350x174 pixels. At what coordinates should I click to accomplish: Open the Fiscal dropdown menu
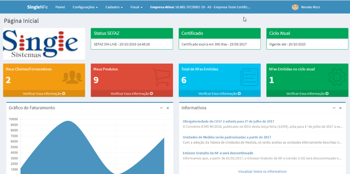click(136, 7)
